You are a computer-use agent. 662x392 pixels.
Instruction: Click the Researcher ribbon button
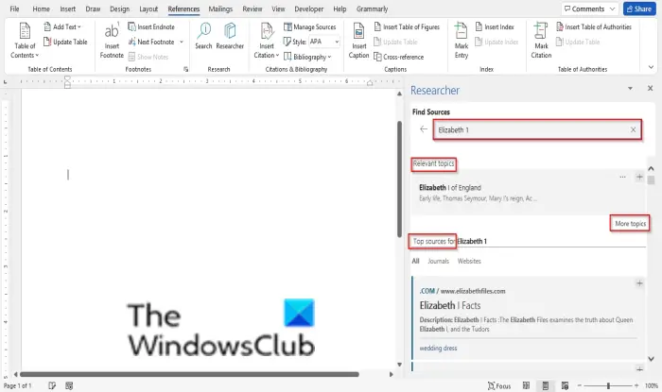pos(230,36)
